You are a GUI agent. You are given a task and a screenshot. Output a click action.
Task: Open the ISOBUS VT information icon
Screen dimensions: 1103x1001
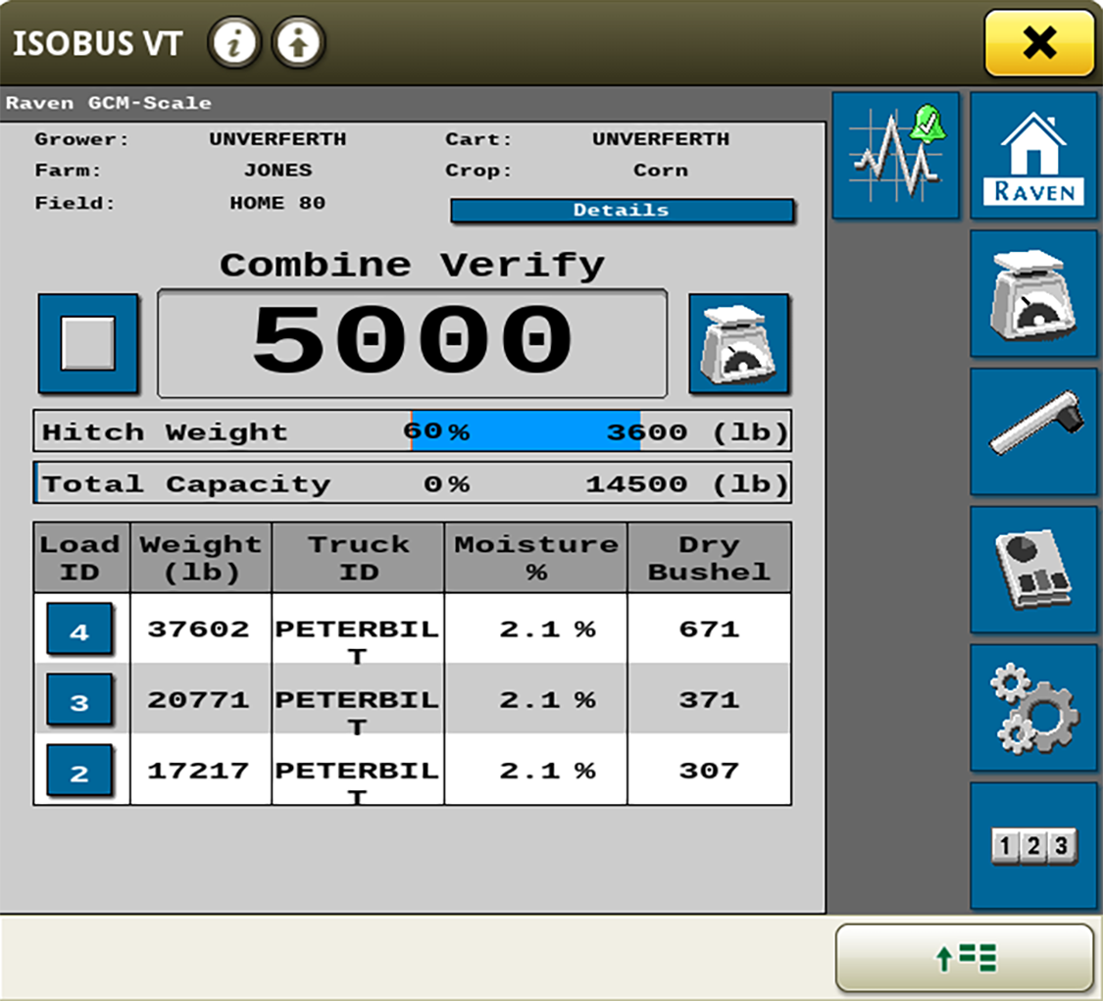(x=234, y=43)
